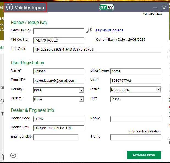Expand the circled down-chevron at bottom left
Viewport: 170px width, 163px height.
click(x=13, y=155)
